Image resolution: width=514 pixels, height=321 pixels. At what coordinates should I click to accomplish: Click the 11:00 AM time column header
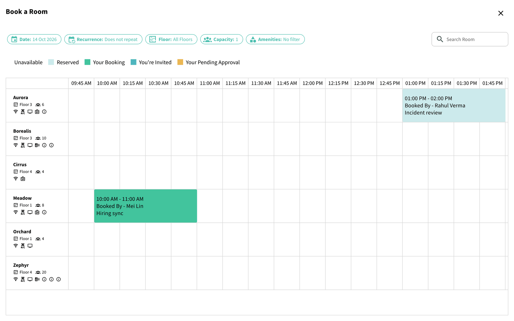pyautogui.click(x=210, y=83)
